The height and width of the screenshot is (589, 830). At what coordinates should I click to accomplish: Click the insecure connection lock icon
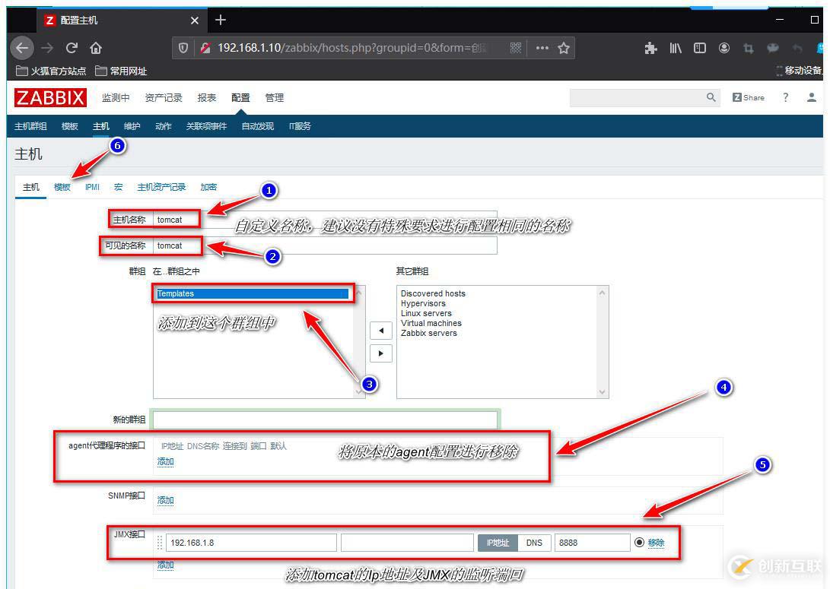205,48
